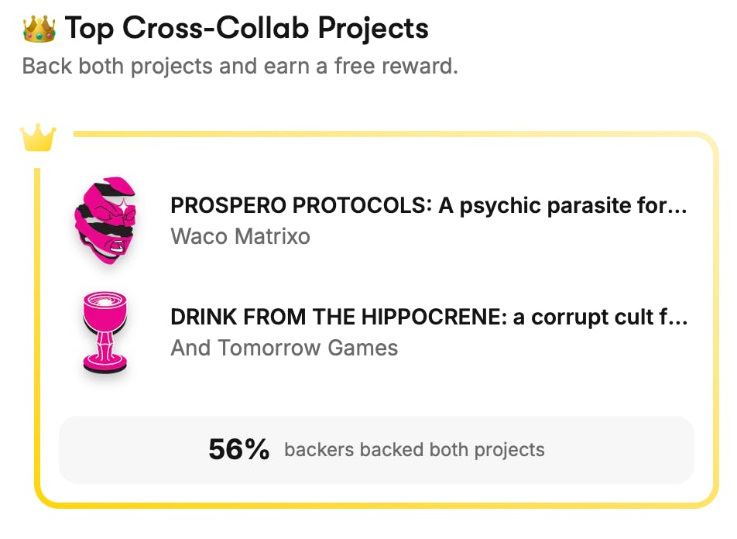Open the pink masked-face Prospero Protocols icon

coord(105,220)
